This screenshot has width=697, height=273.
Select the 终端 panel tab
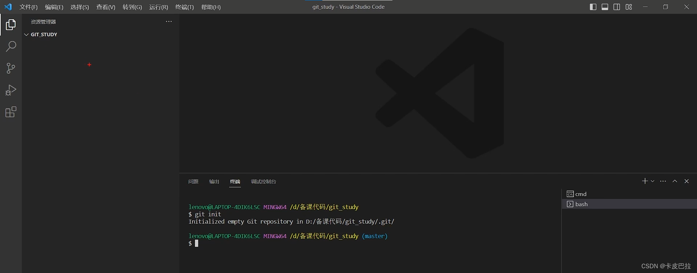click(x=235, y=182)
